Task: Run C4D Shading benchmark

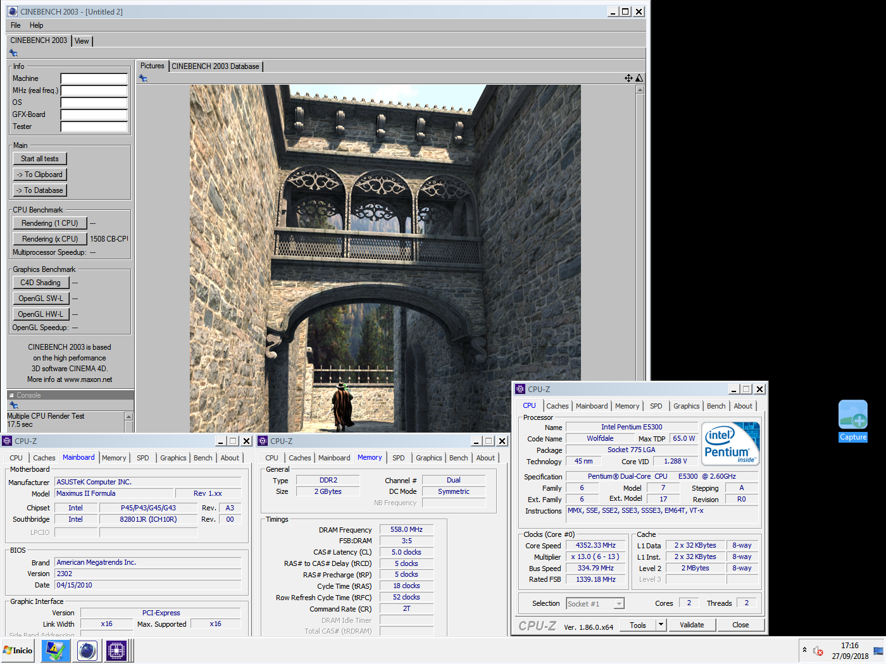Action: (x=41, y=283)
